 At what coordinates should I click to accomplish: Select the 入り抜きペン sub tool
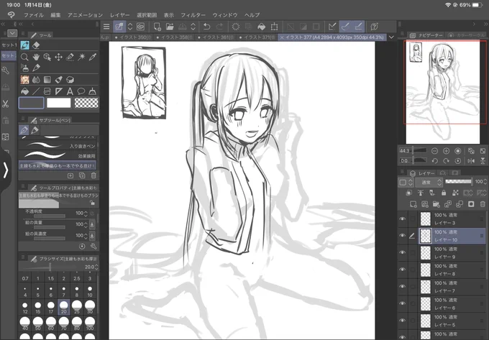(x=58, y=146)
